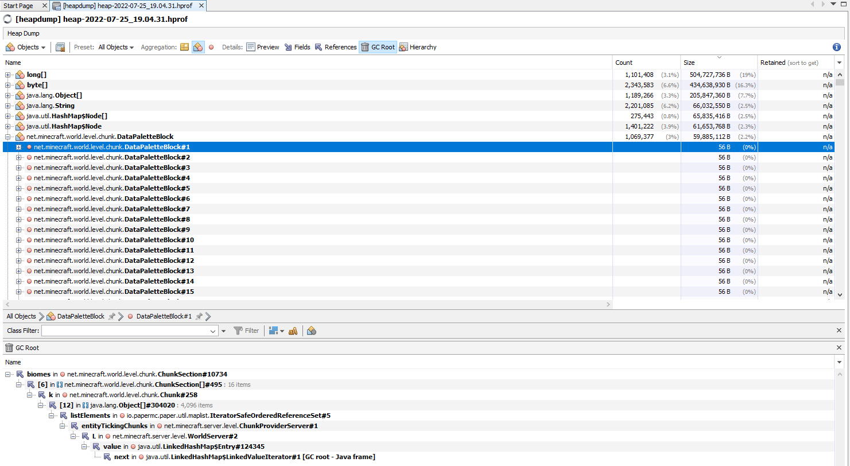The width and height of the screenshot is (850, 466).
Task: Toggle the Hierarchy details view
Action: click(418, 47)
